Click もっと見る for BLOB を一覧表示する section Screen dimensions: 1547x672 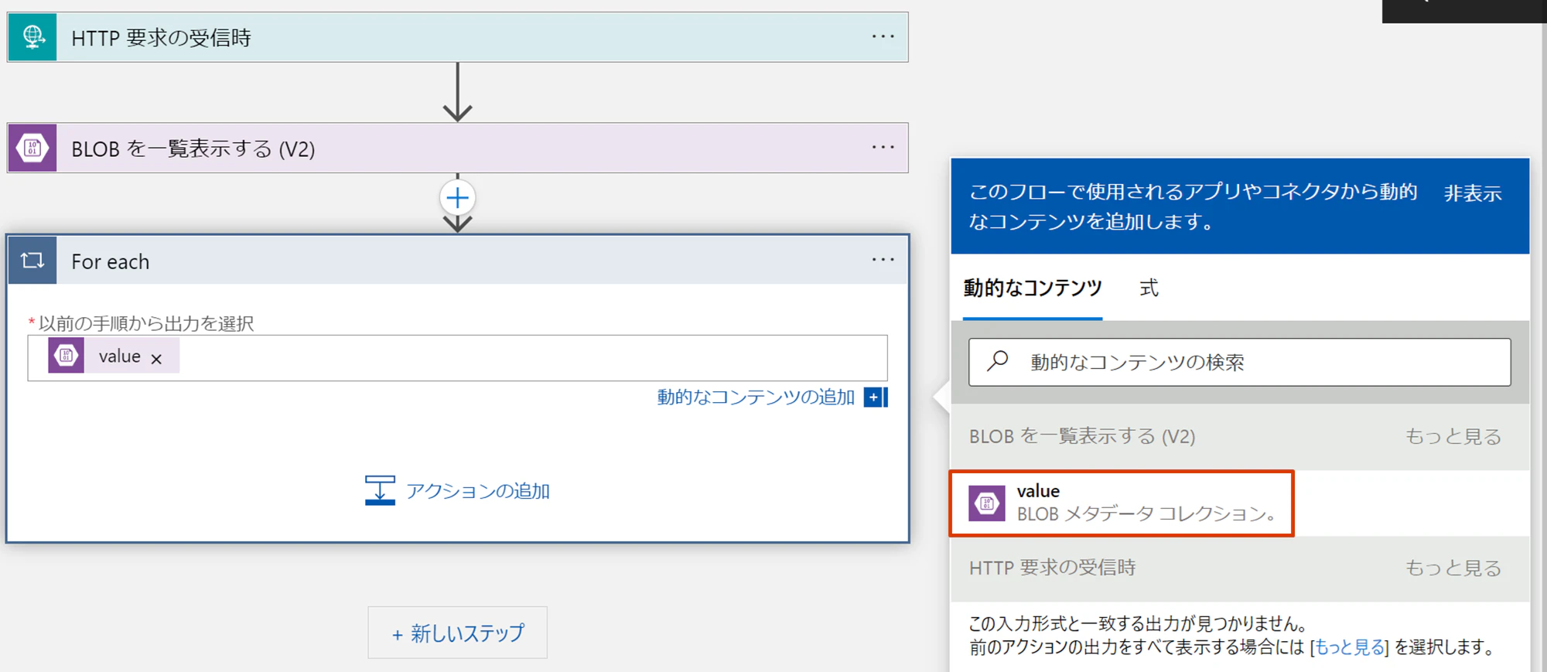(x=1453, y=436)
